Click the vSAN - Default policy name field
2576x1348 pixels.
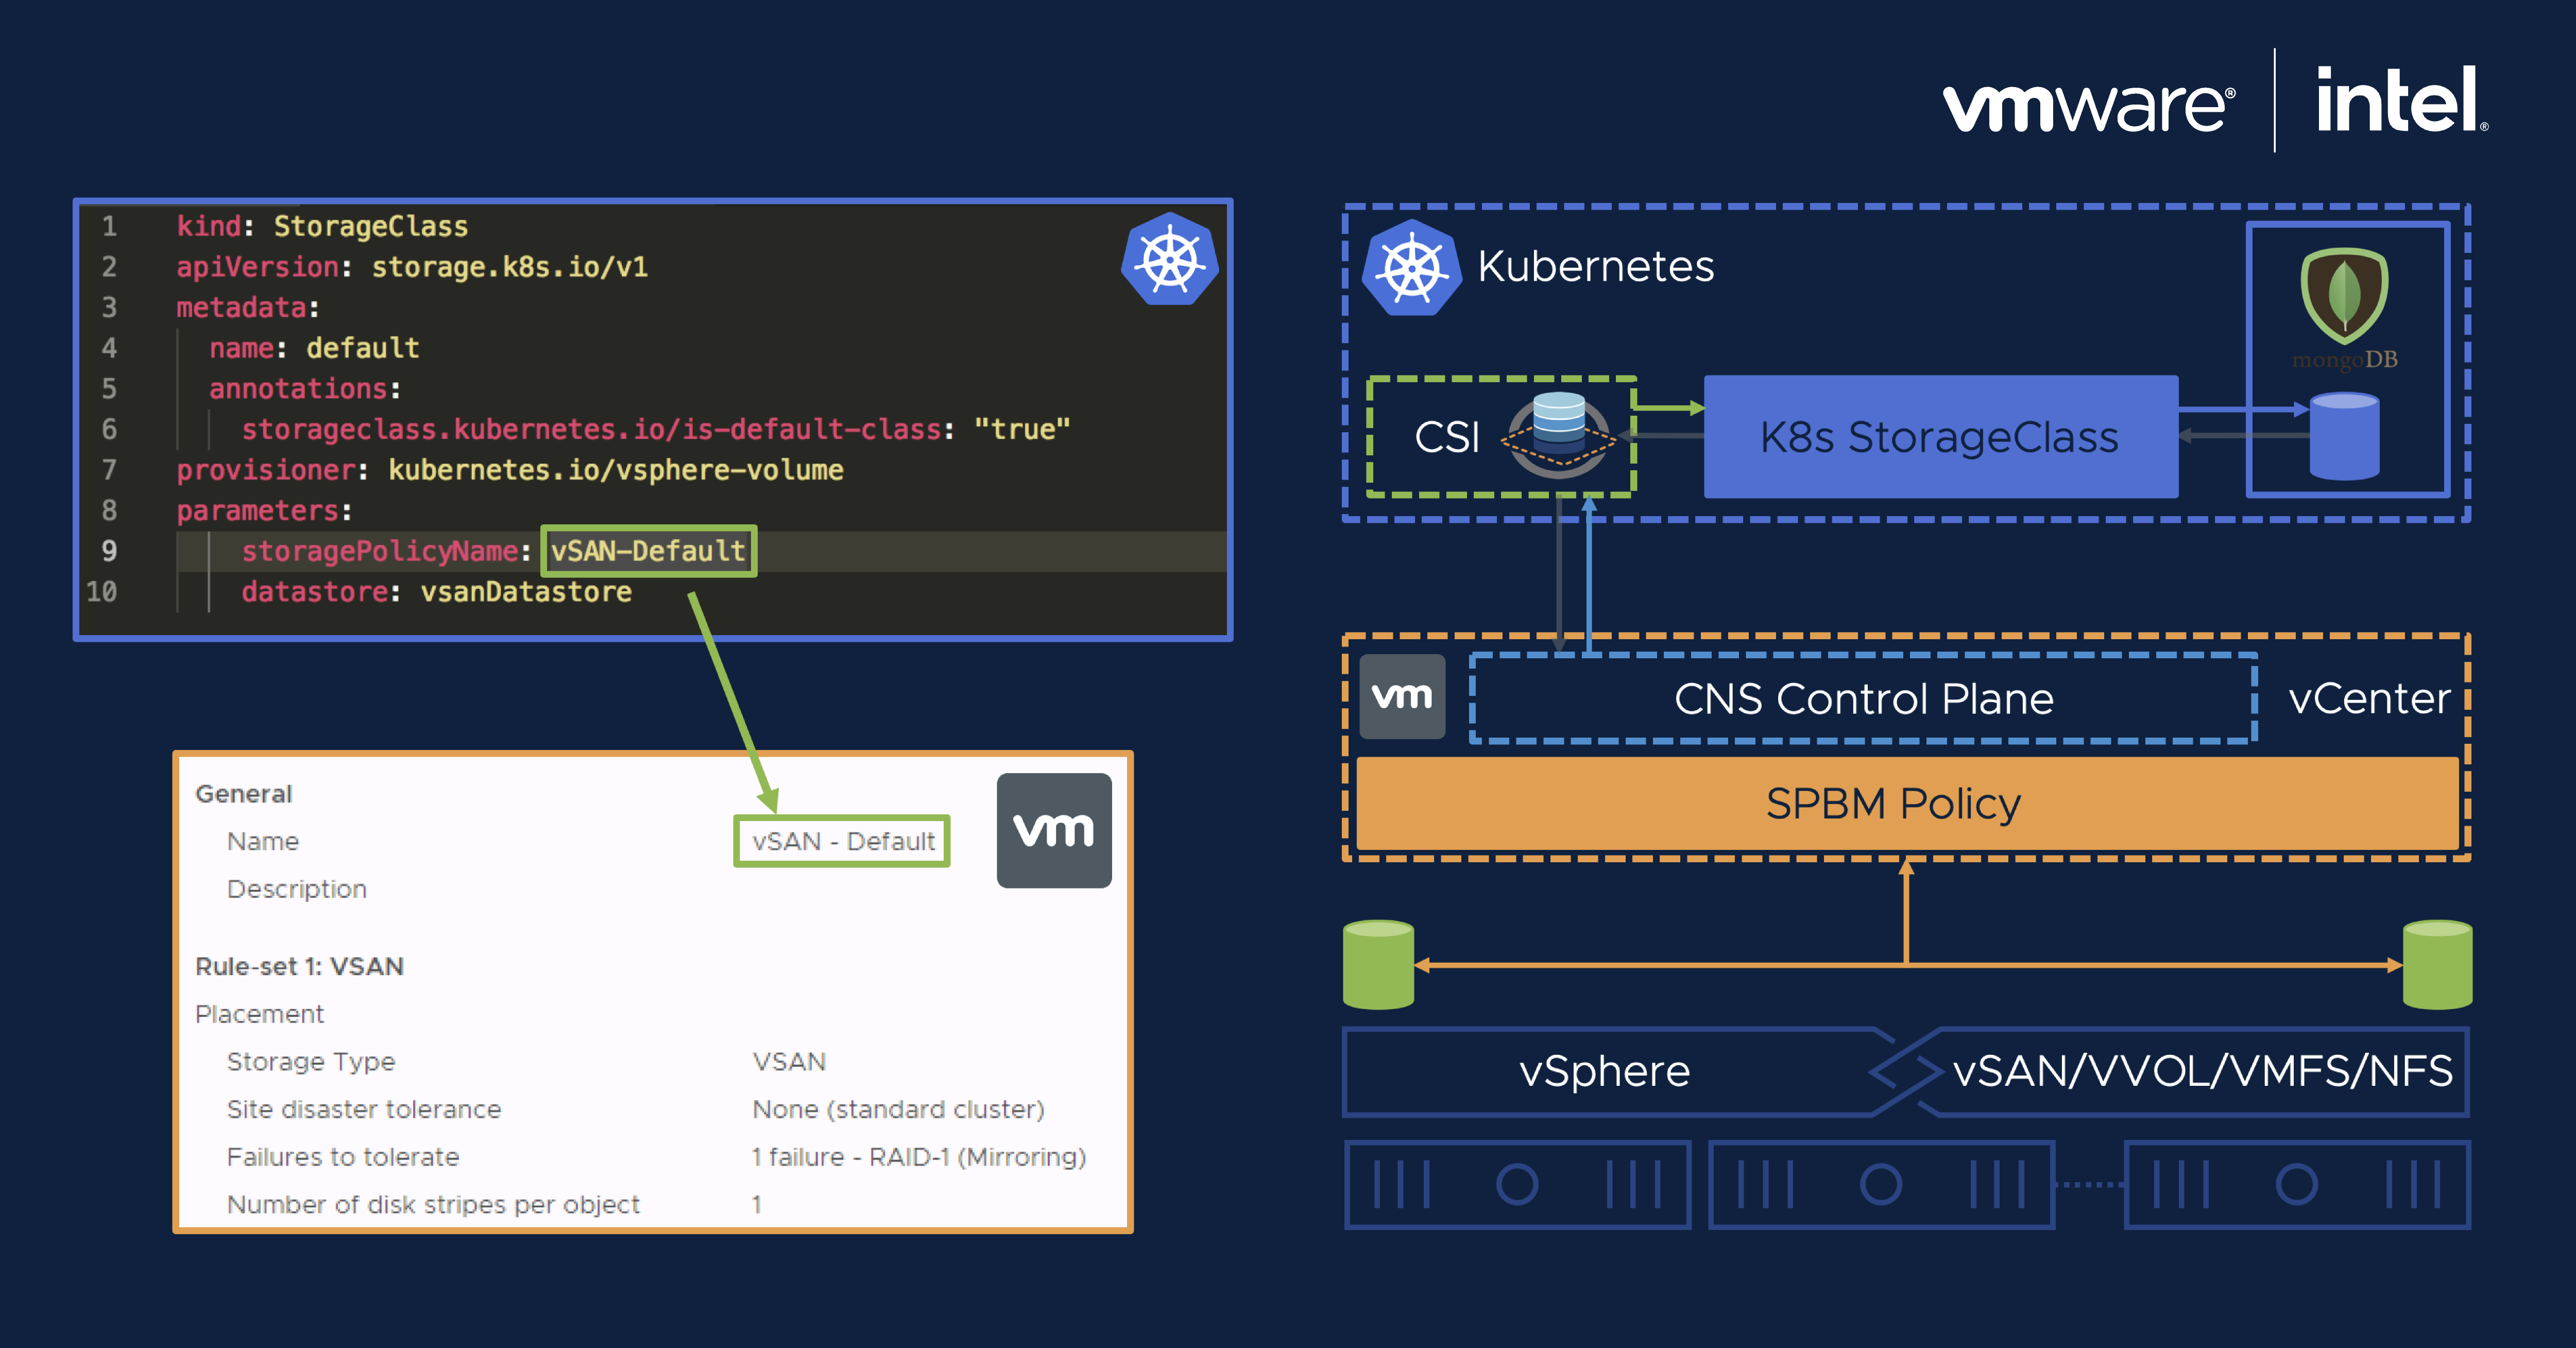click(842, 841)
